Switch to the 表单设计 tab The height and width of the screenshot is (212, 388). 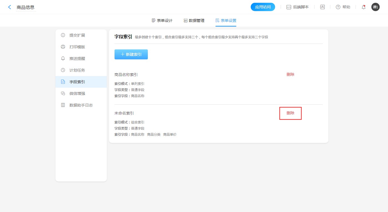click(x=162, y=21)
